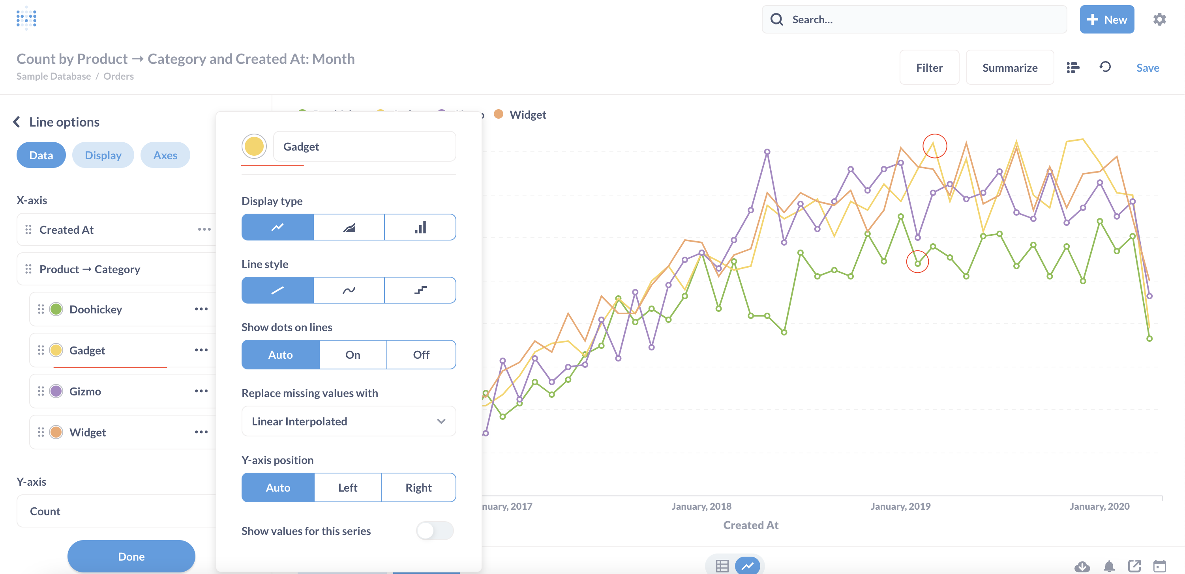Viewport: 1185px width, 574px height.
Task: Set show dots on lines to Off
Action: click(x=421, y=354)
